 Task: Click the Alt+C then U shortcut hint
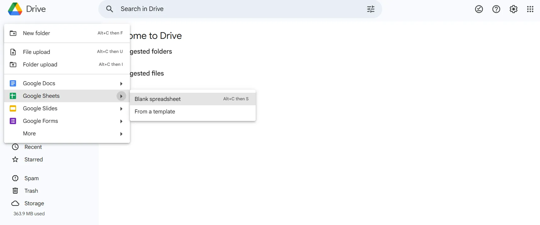coord(110,51)
